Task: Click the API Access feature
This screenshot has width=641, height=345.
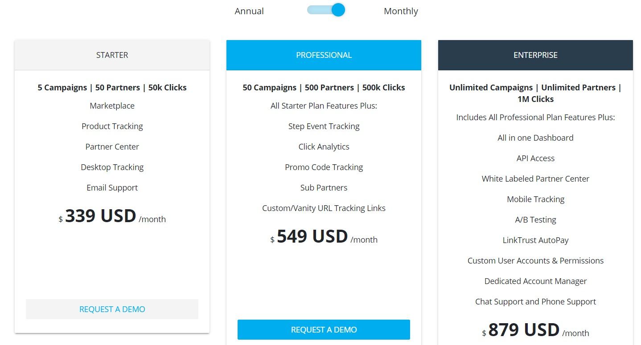Action: (x=535, y=158)
